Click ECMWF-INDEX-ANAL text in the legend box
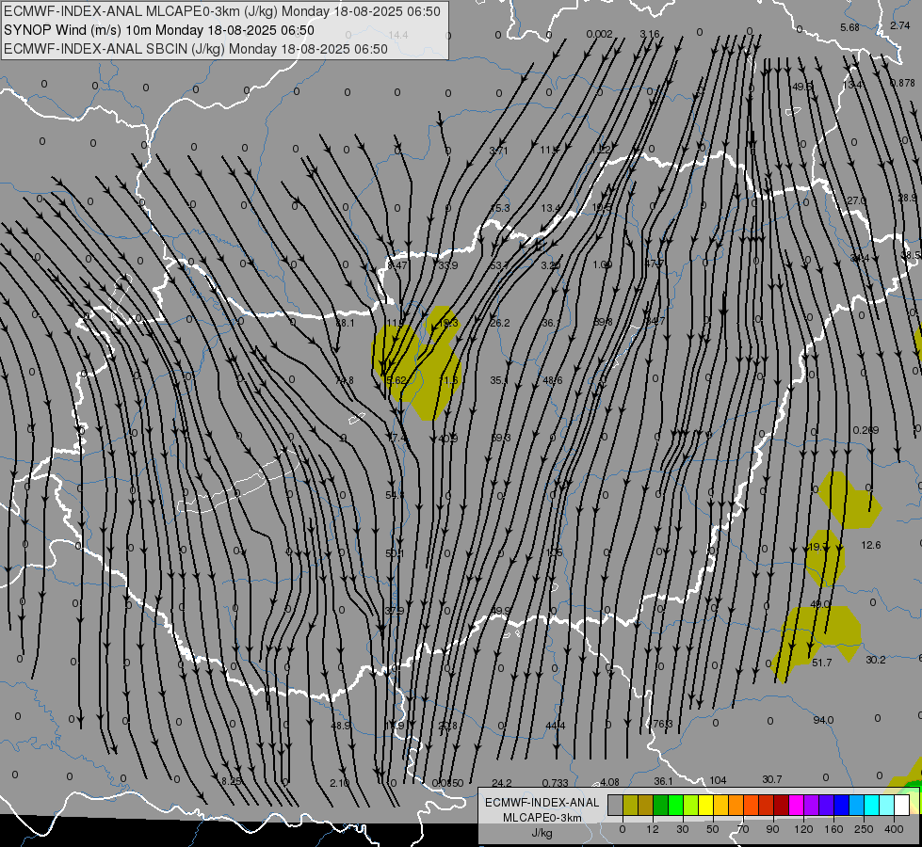Image resolution: width=922 pixels, height=847 pixels. pyautogui.click(x=542, y=803)
